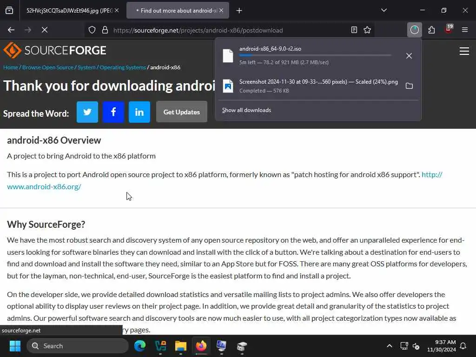
Task: Select the Find out more about android-x86 tab
Action: pos(177,11)
